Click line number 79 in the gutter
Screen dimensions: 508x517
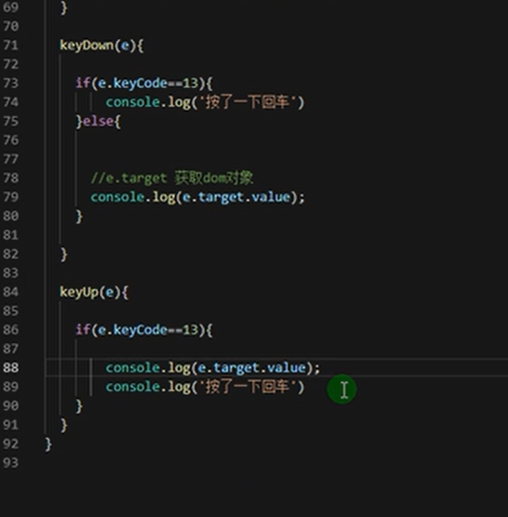coord(10,197)
